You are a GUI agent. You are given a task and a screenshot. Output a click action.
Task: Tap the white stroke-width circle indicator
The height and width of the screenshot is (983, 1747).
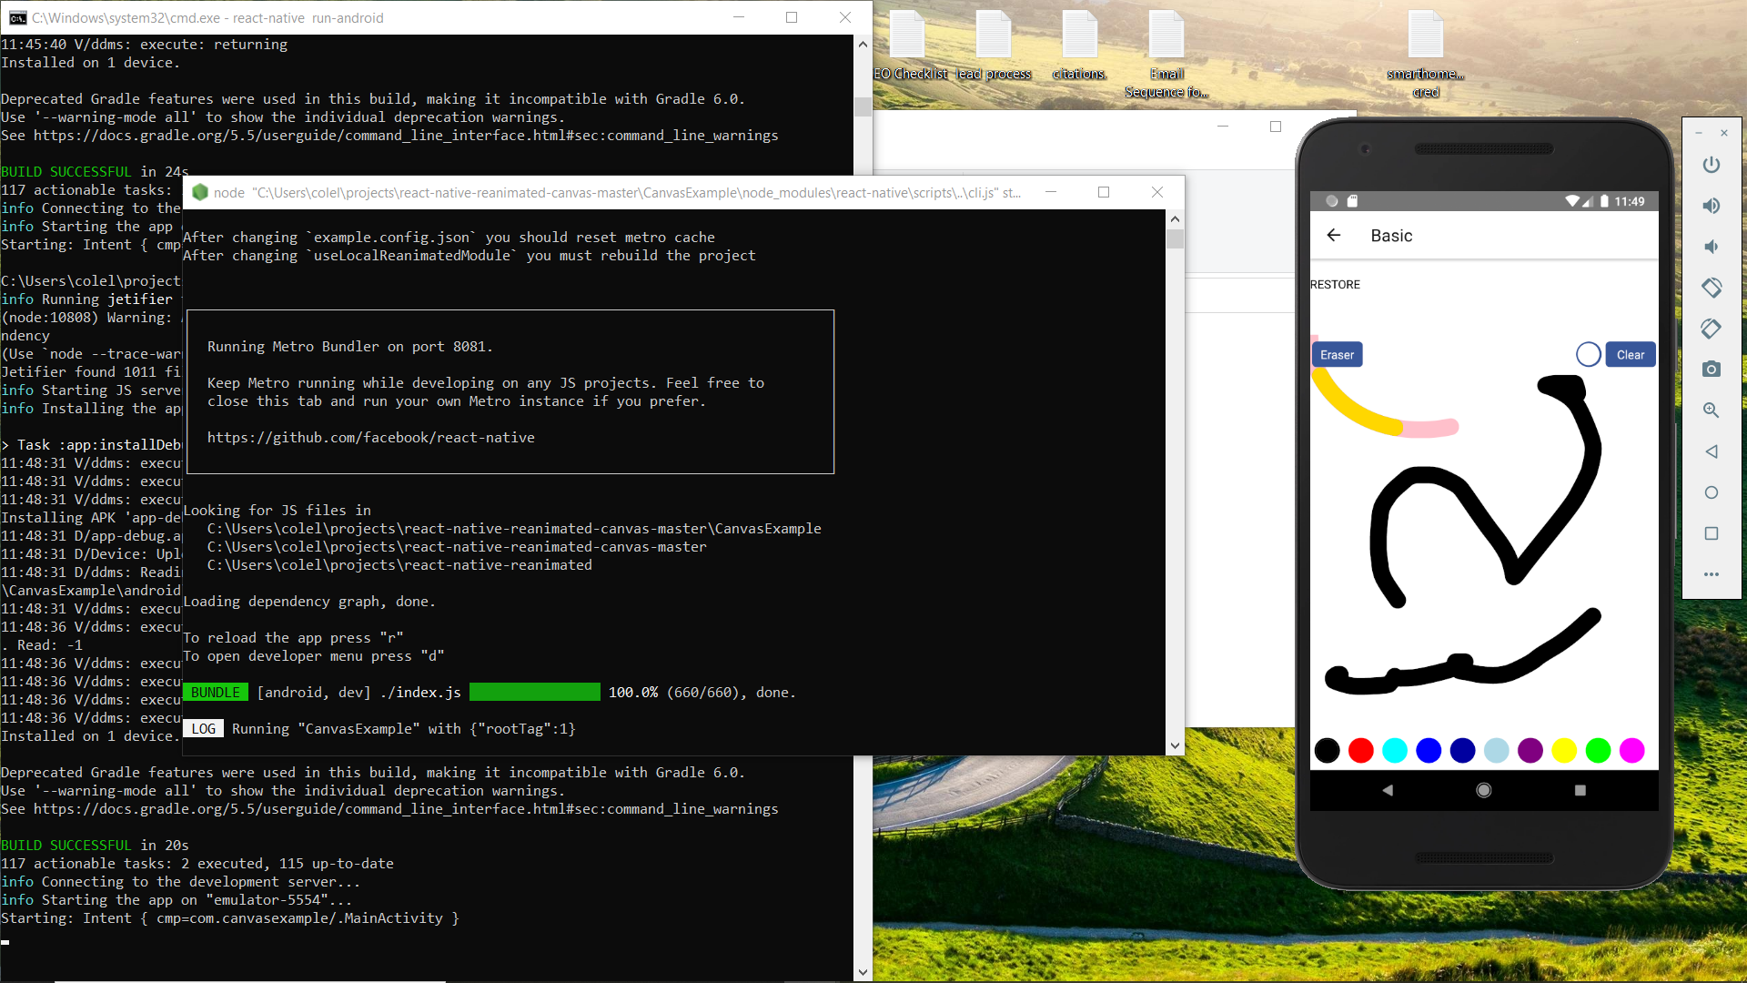tap(1588, 355)
